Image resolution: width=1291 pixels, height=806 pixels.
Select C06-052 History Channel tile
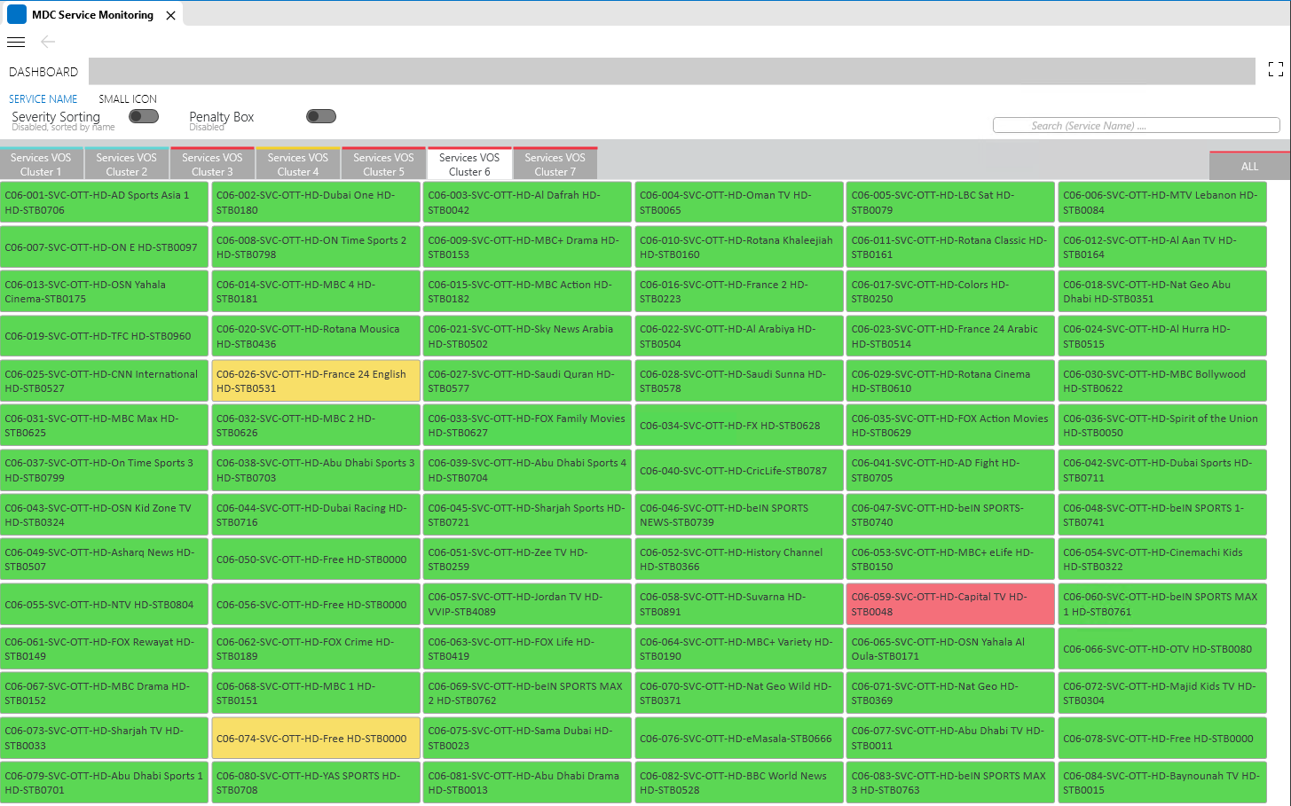[x=739, y=560]
